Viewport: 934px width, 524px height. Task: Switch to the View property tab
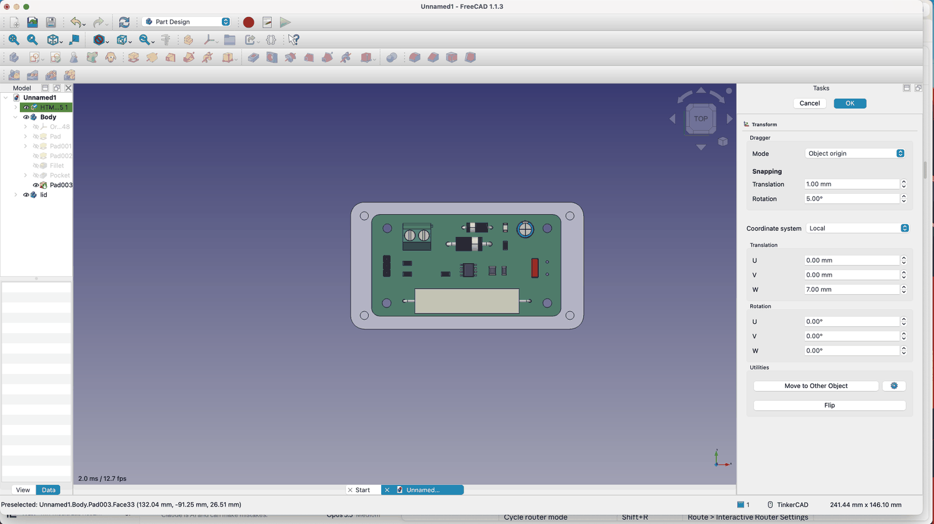[x=23, y=490]
